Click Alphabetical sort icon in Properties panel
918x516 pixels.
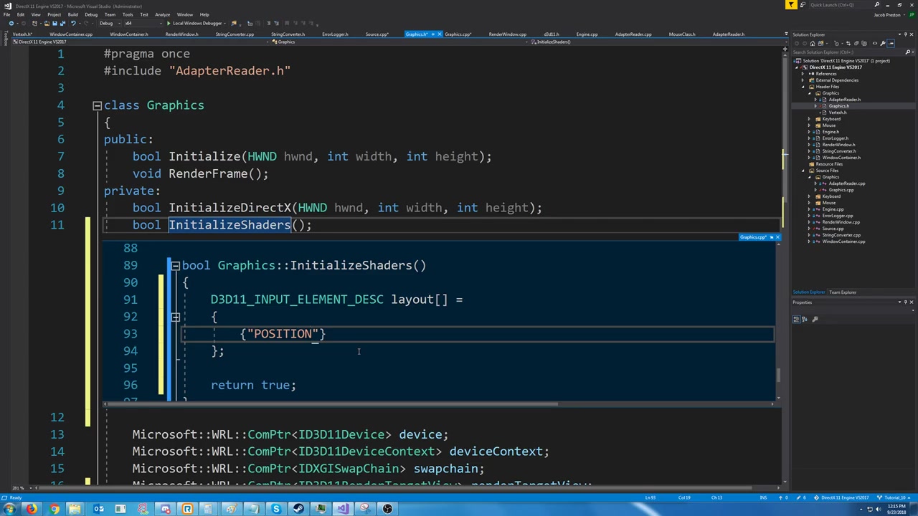click(805, 319)
